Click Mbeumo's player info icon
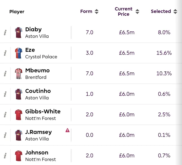The height and width of the screenshot is (165, 182). pos(5,74)
